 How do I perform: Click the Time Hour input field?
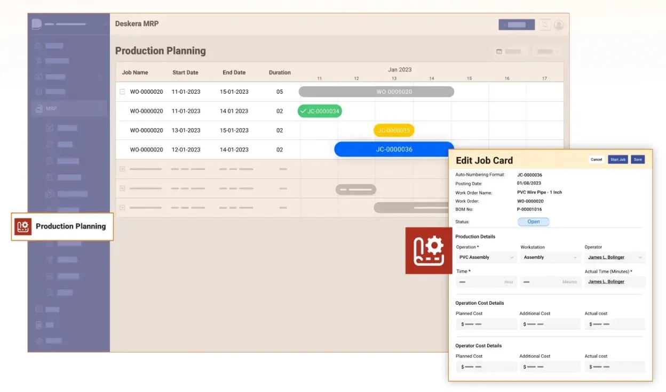point(486,282)
